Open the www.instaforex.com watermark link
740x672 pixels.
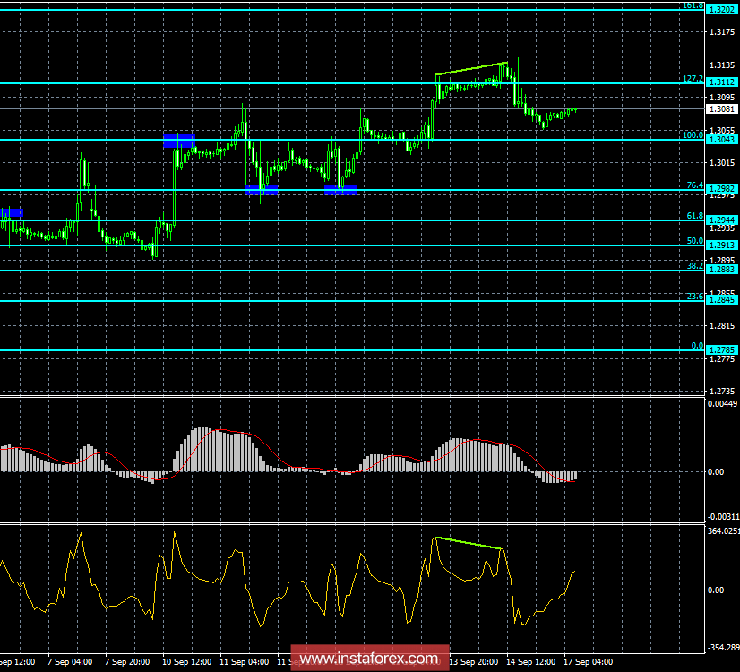tap(370, 657)
